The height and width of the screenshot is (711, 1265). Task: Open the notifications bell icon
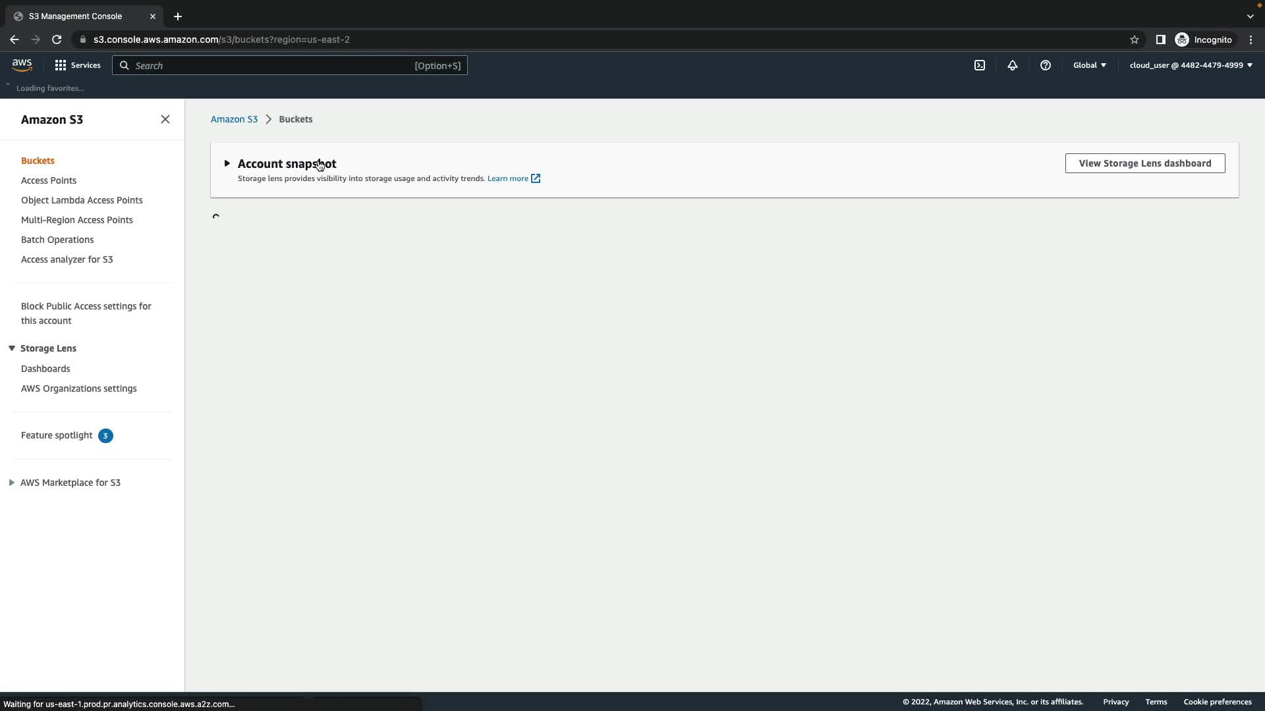point(1013,65)
